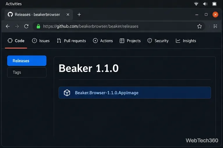
Task: Close the browser window with the orange button
Action: point(215,15)
